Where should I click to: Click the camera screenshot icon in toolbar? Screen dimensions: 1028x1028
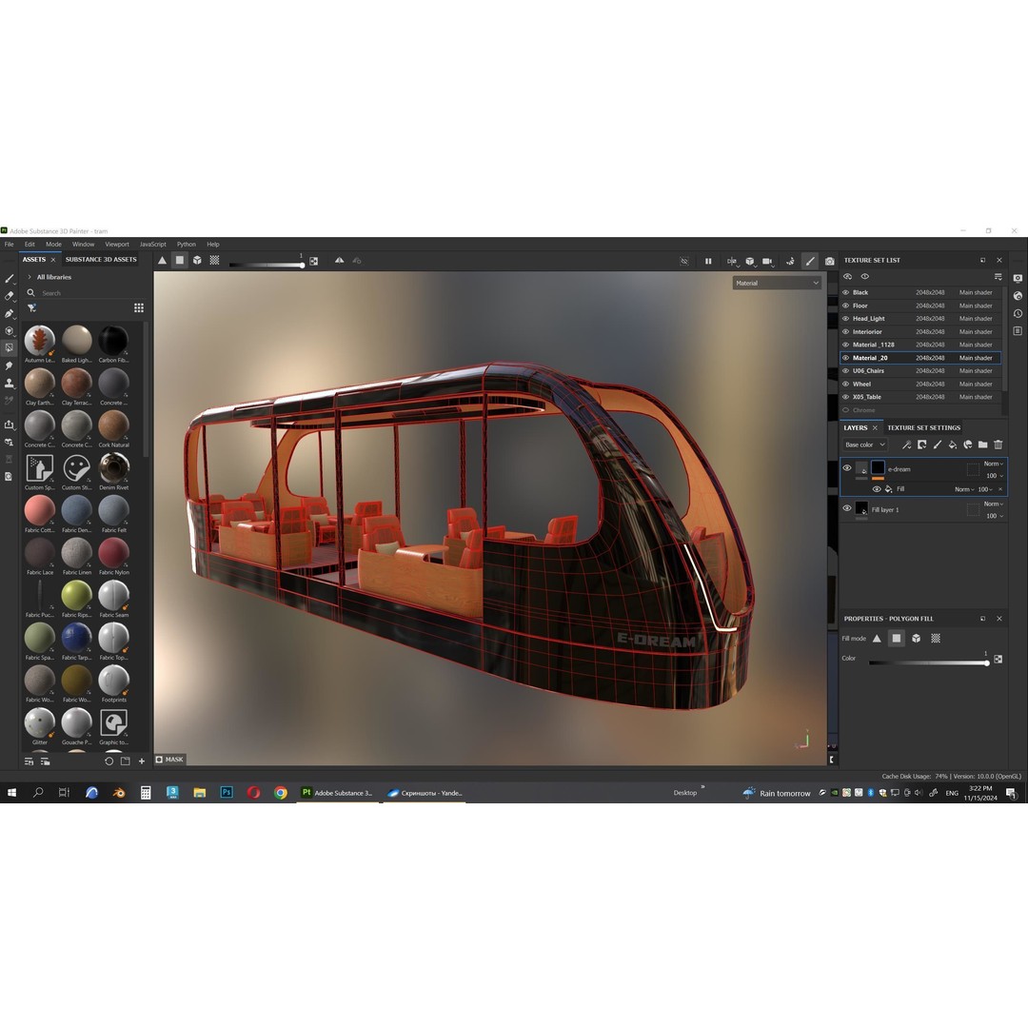pos(829,261)
